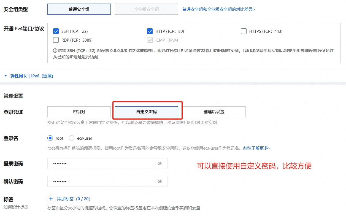Choose 密钥对 login credential option
Screen dimensions: 346x216
[x=79, y=112]
